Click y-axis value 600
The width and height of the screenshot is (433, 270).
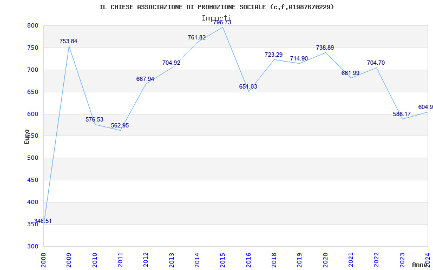pos(32,114)
